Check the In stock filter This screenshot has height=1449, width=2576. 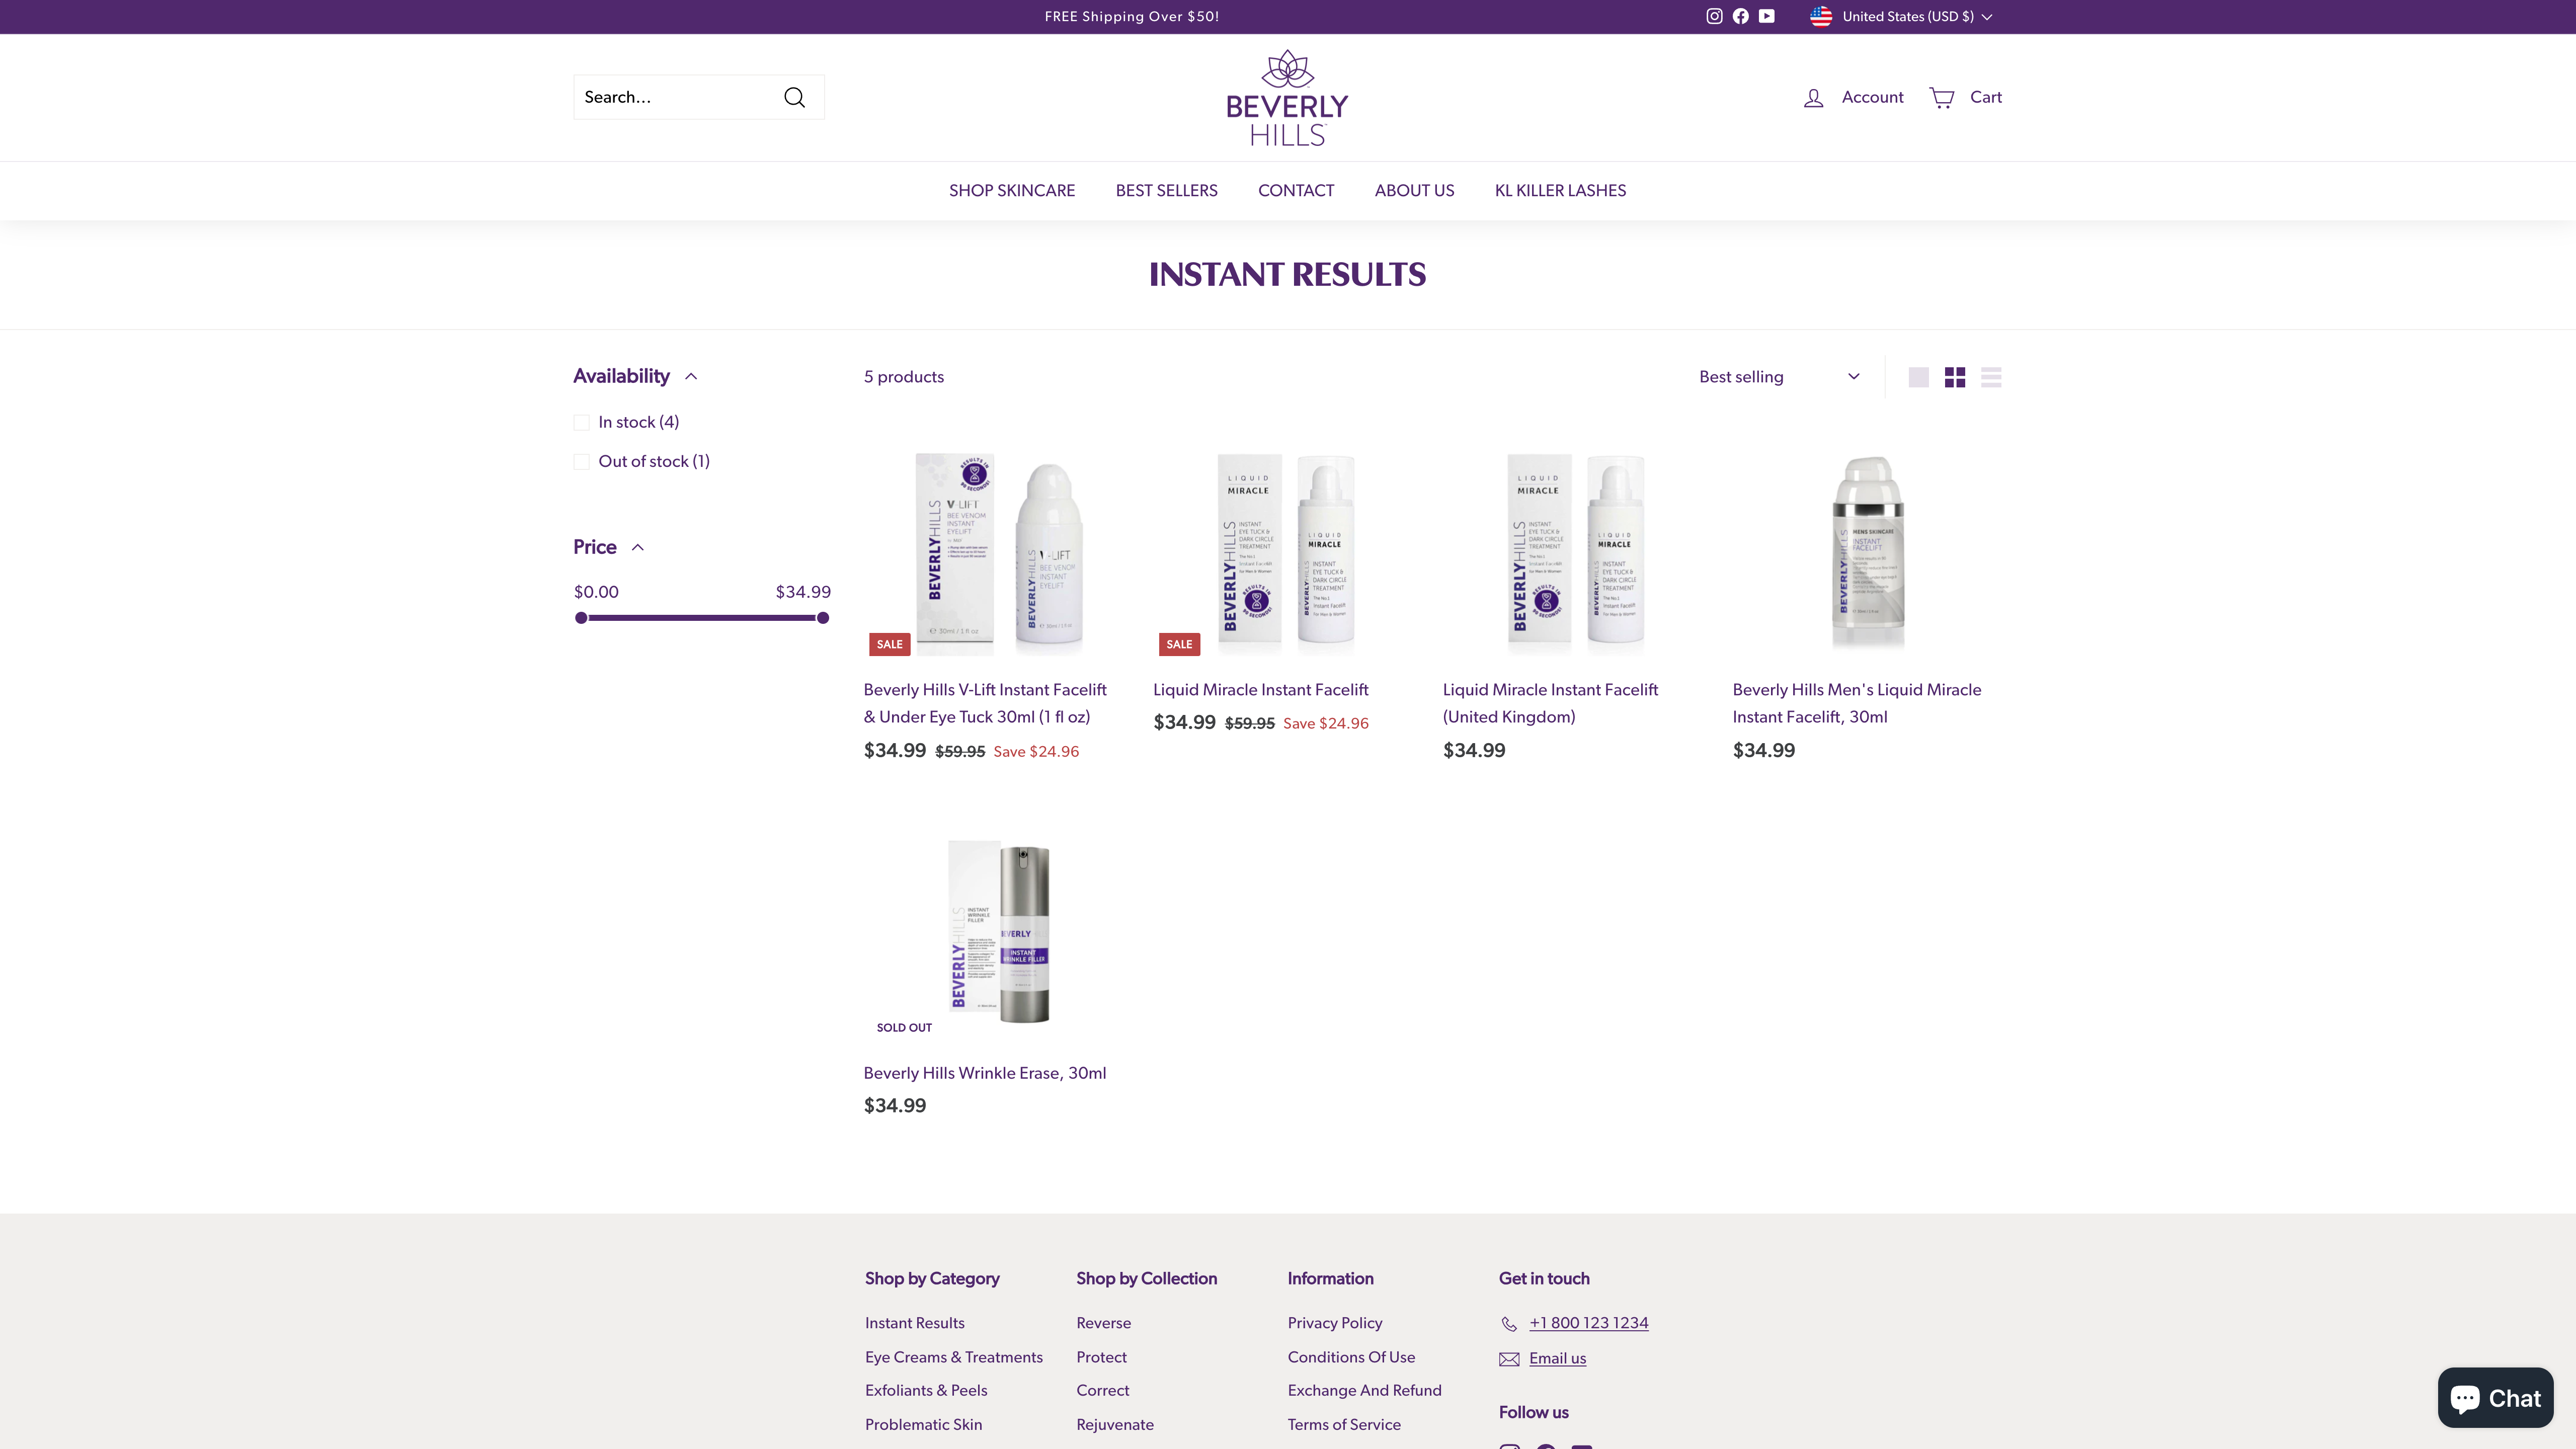coord(581,422)
